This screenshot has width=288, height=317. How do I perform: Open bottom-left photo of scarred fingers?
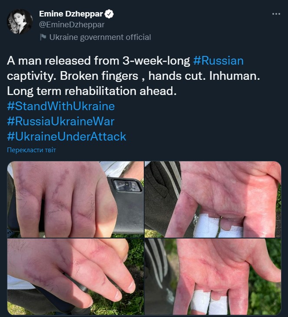[x=76, y=277]
